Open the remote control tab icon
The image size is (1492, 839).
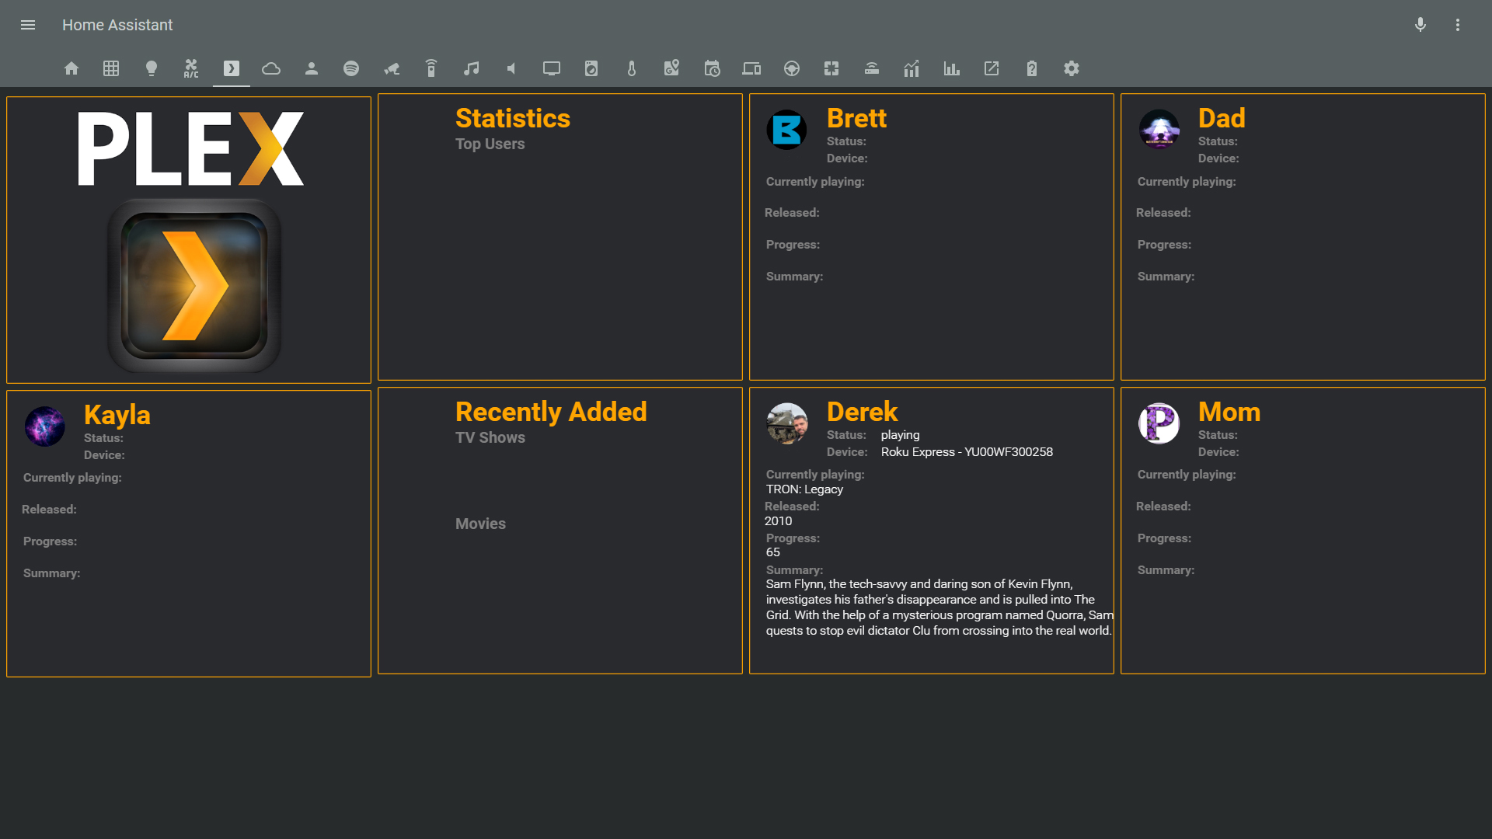(x=431, y=68)
